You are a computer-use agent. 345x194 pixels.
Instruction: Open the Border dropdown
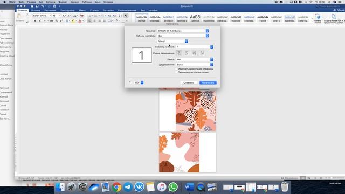coord(195,59)
